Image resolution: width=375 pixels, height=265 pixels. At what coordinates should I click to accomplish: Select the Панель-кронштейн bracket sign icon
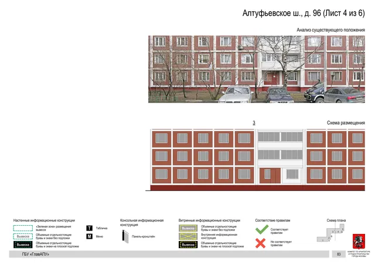pyautogui.click(x=125, y=236)
